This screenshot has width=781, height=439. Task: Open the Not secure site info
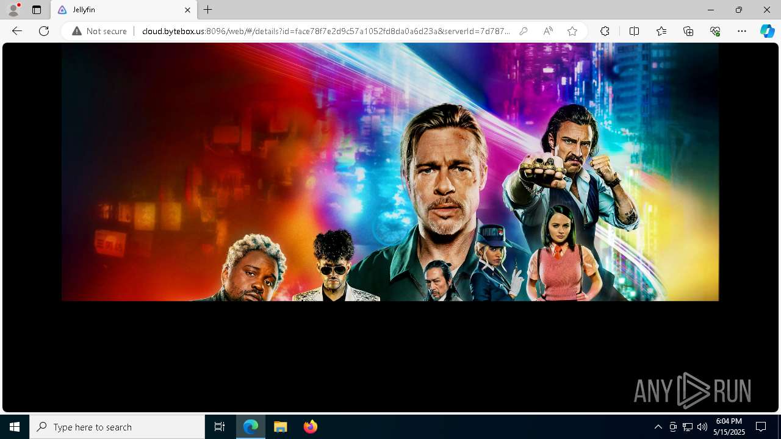(x=99, y=31)
